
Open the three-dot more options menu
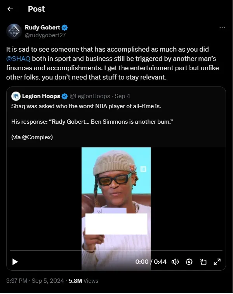coord(222,28)
